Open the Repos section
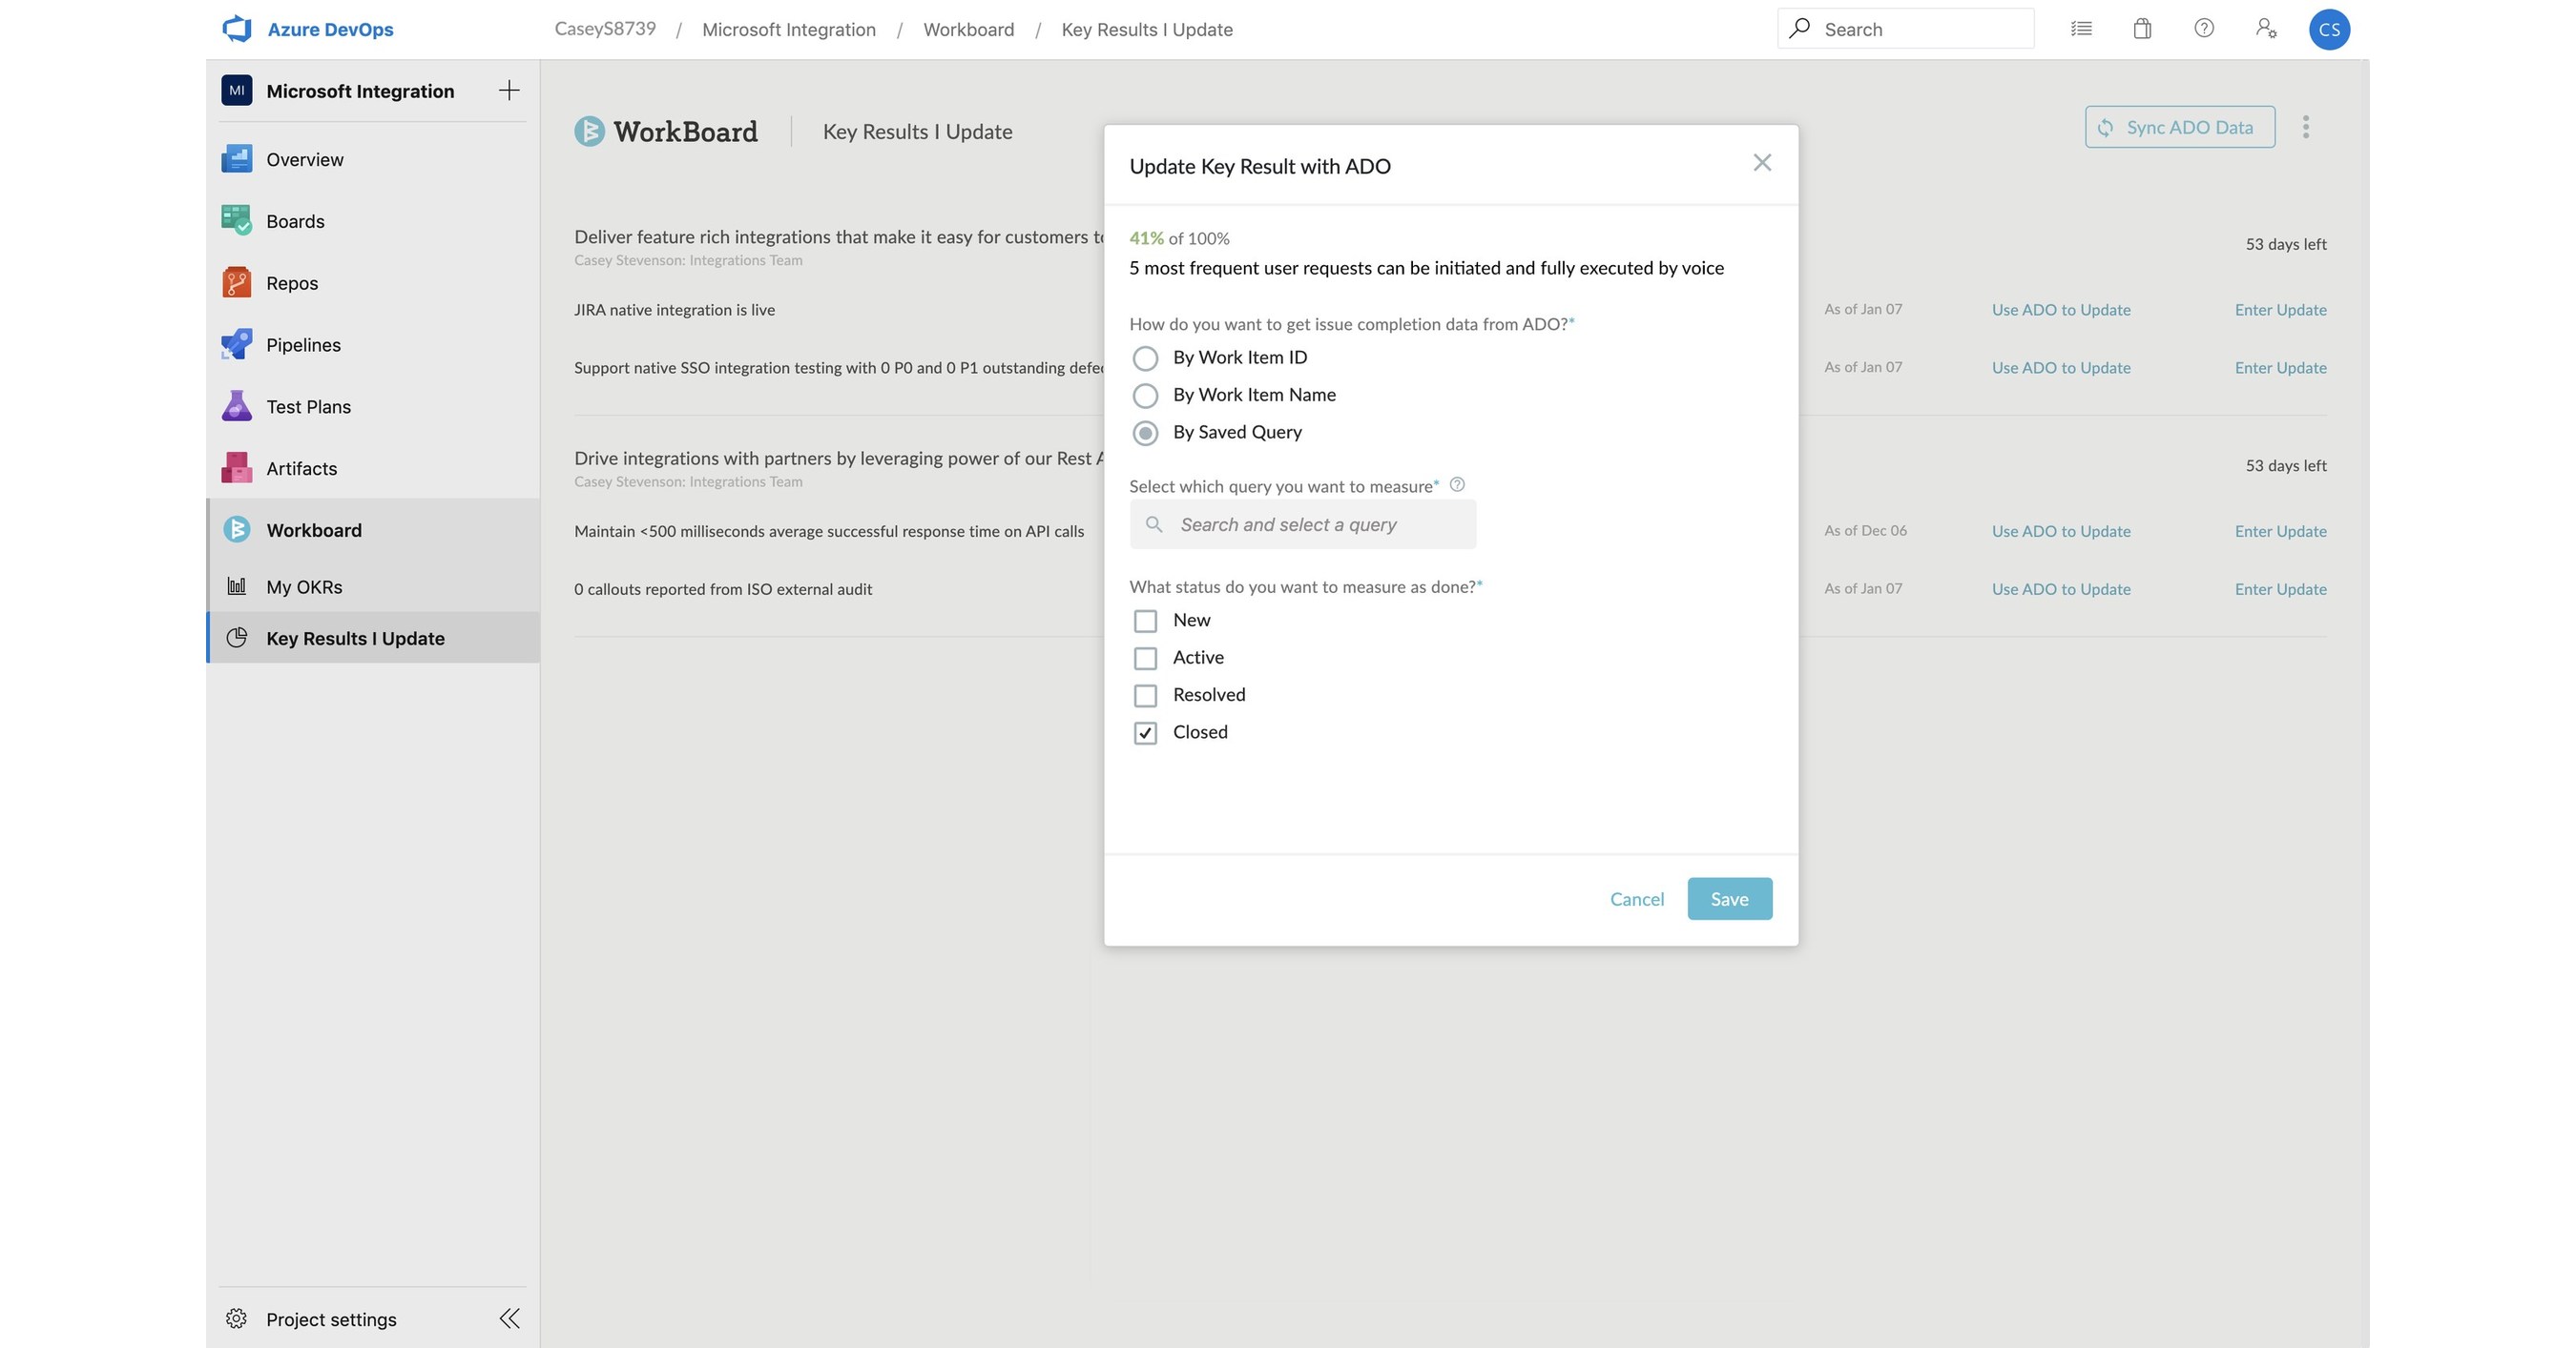Image resolution: width=2576 pixels, height=1348 pixels. click(x=291, y=283)
